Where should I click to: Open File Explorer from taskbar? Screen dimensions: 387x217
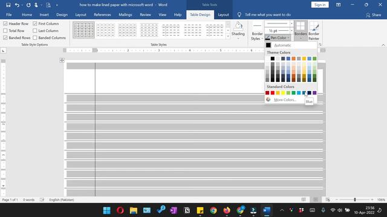(x=134, y=210)
